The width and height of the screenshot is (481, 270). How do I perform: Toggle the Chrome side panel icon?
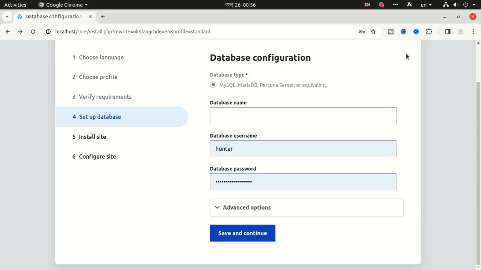pyautogui.click(x=448, y=32)
